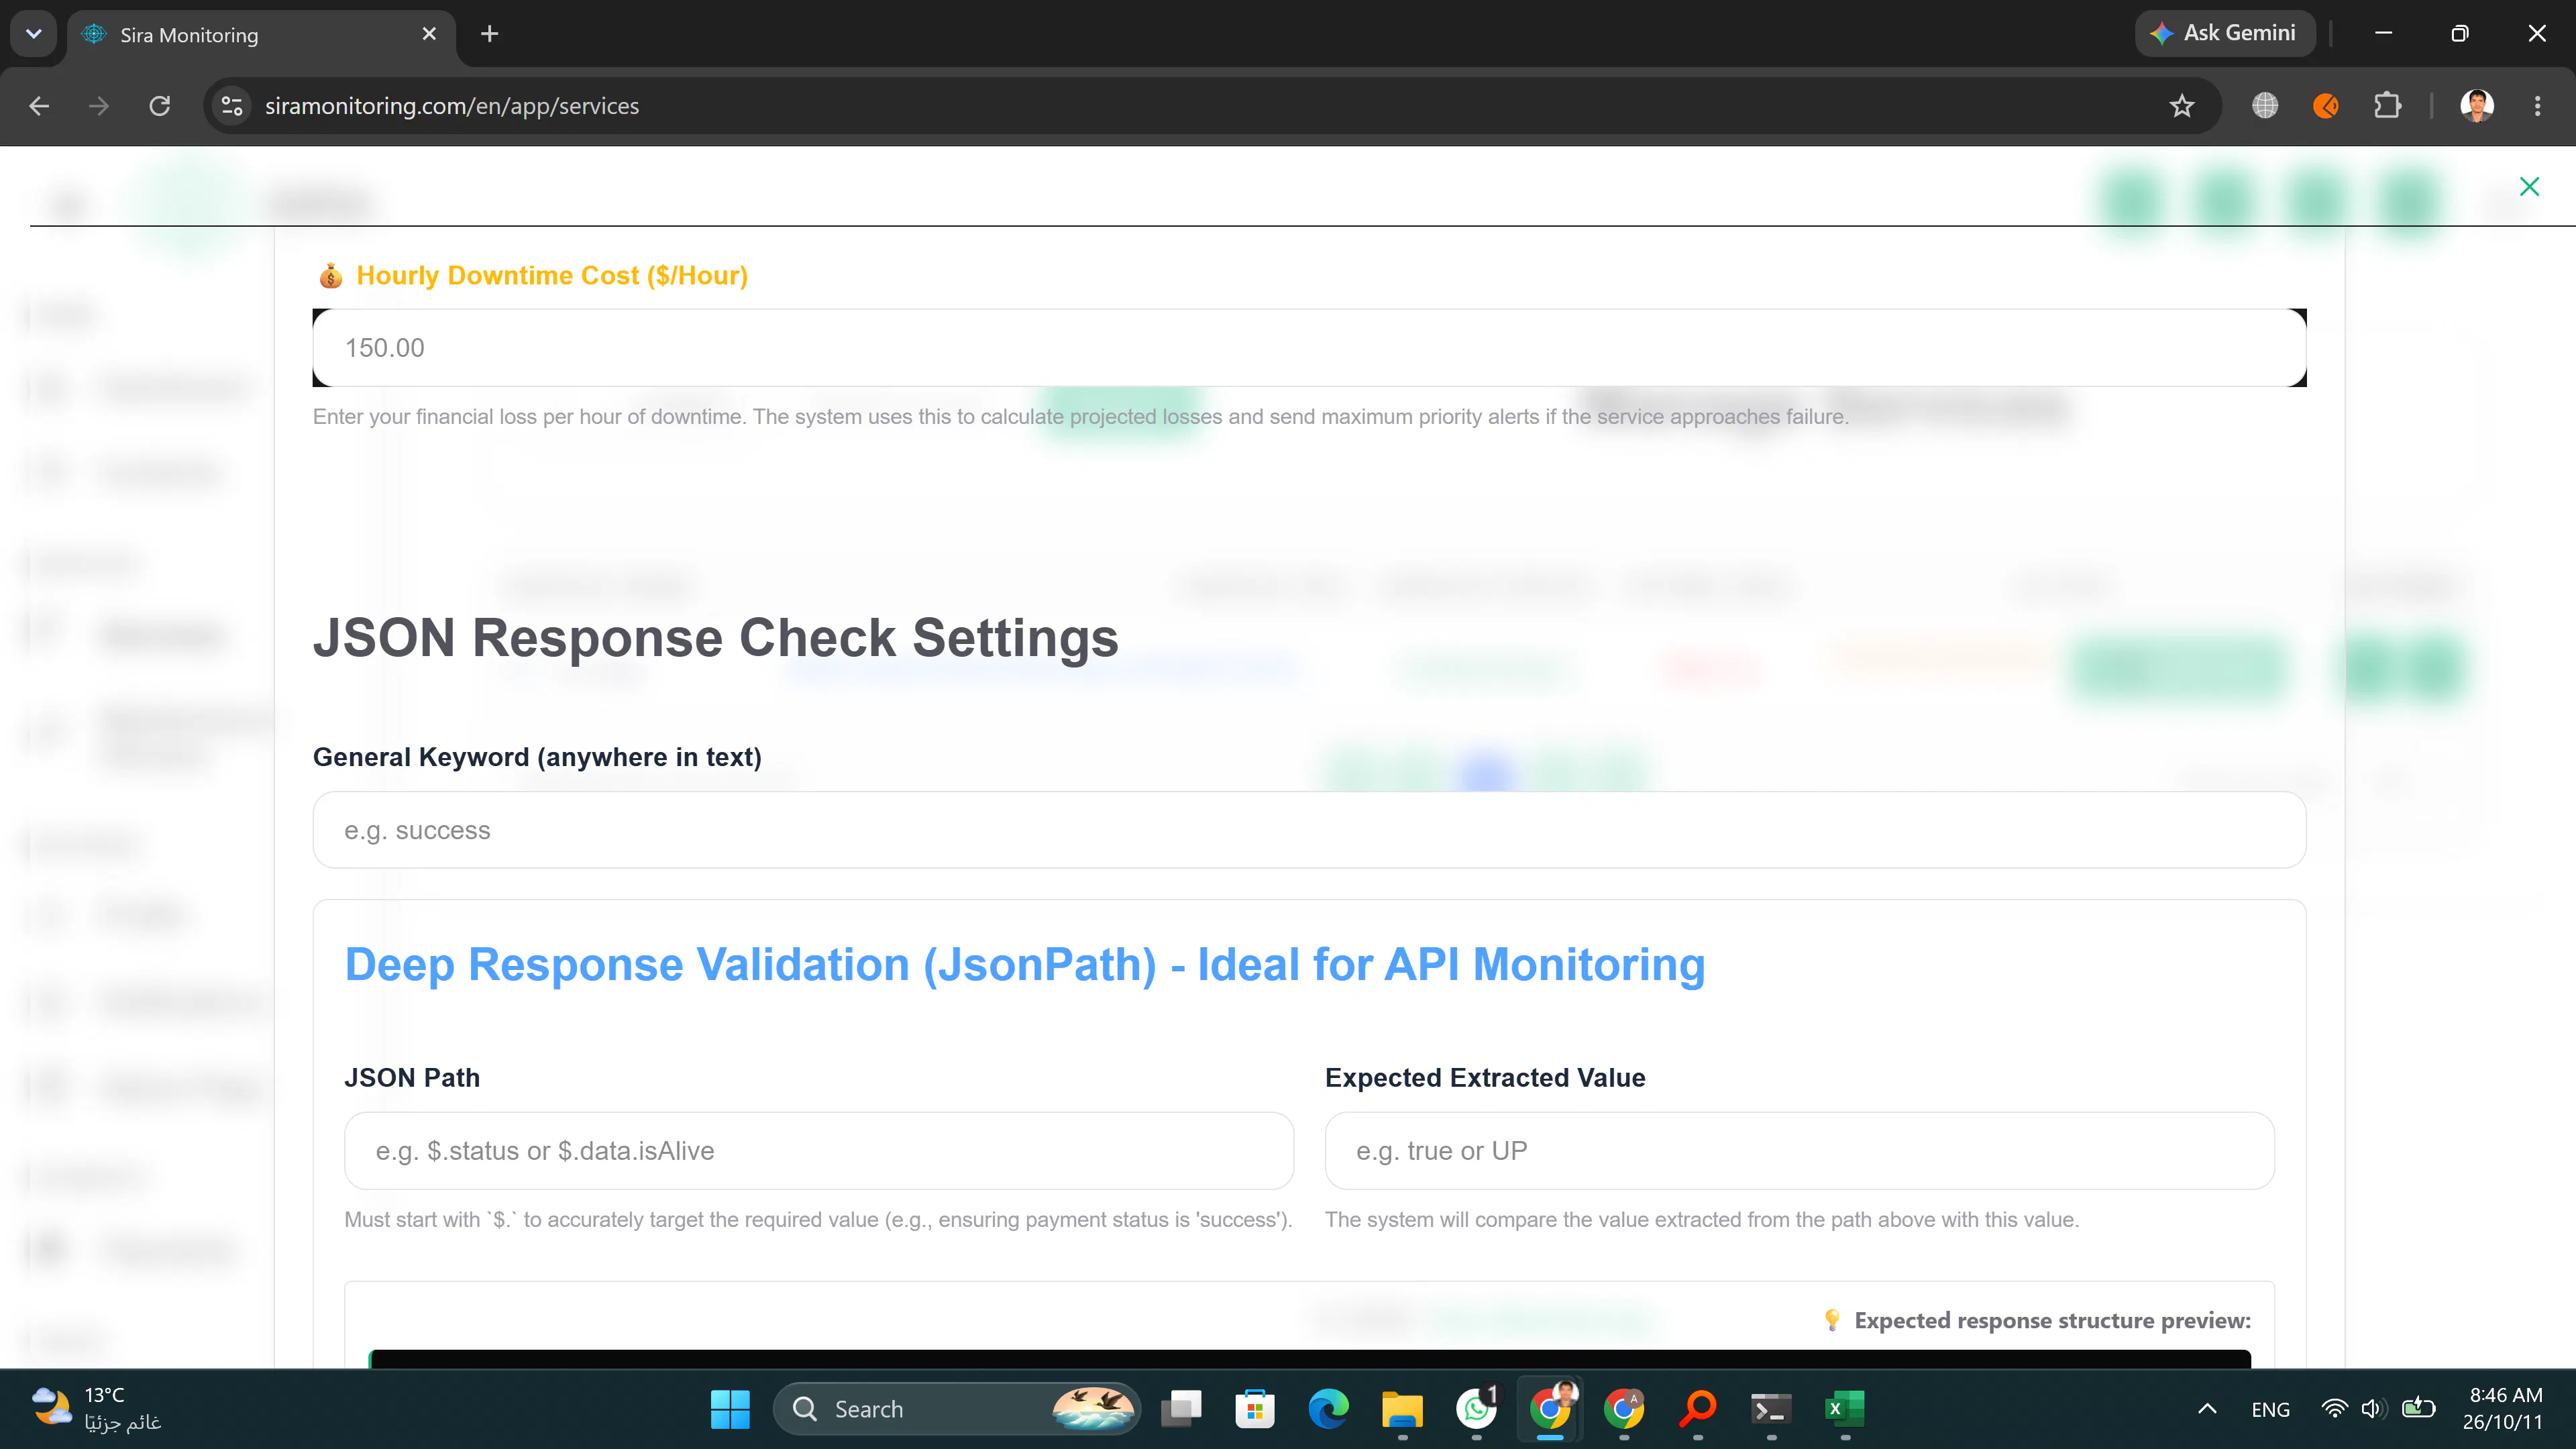Focus the General Keyword input field
Image resolution: width=2576 pixels, height=1449 pixels.
[x=1309, y=830]
